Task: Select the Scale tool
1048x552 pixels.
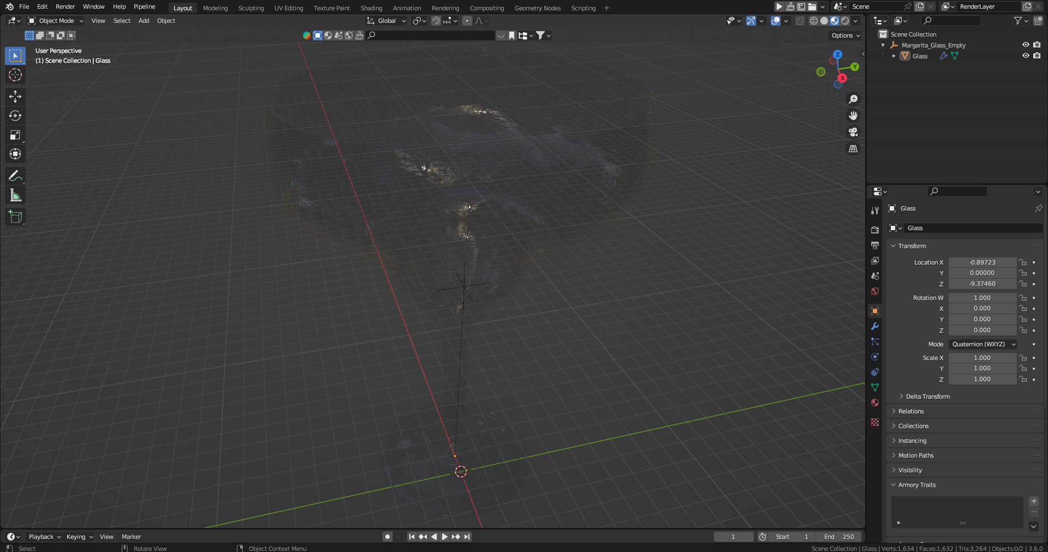Action: [15, 135]
